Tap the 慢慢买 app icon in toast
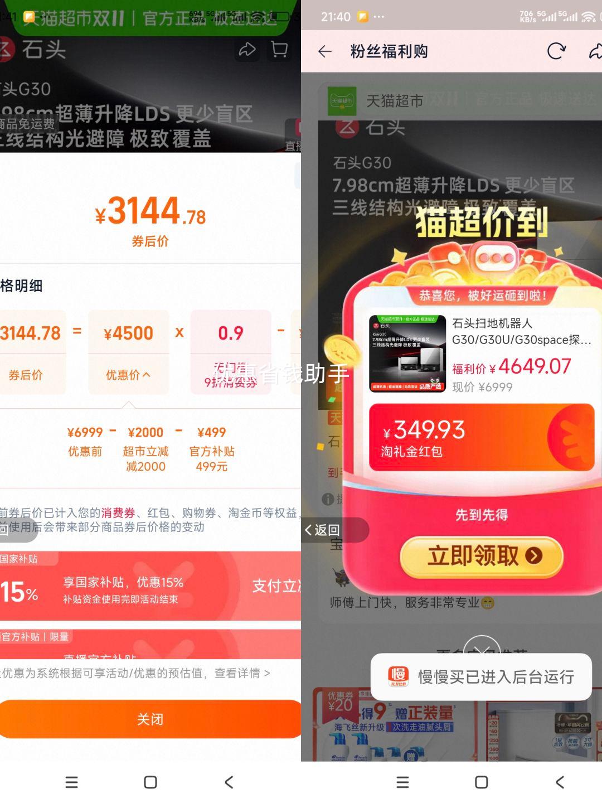Viewport: 602px width, 803px height. 399,676
